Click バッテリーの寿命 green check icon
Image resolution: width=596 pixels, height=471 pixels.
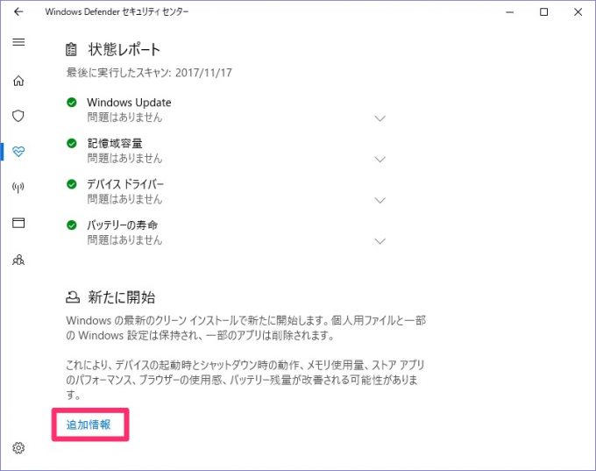click(x=72, y=225)
